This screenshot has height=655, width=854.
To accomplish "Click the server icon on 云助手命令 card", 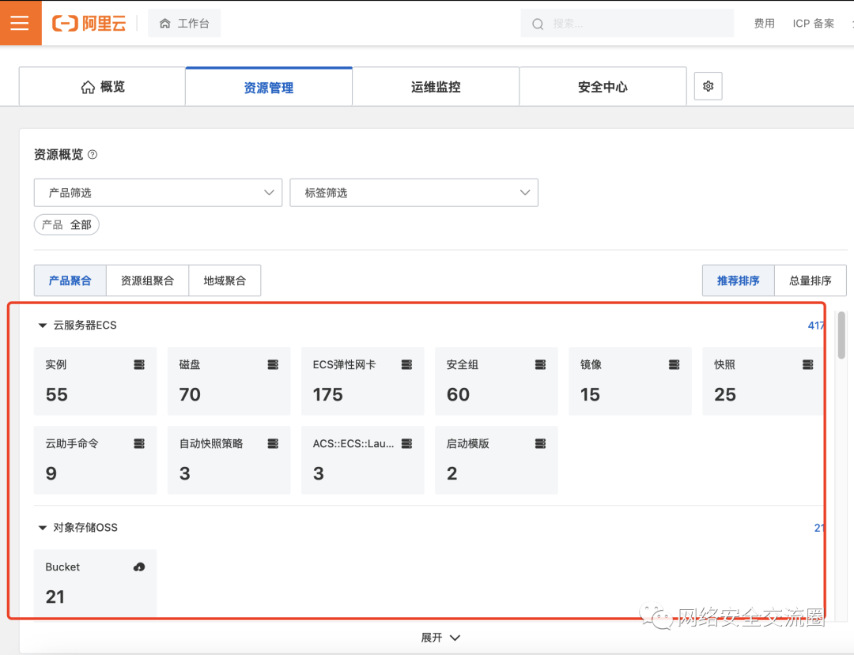I will 139,444.
